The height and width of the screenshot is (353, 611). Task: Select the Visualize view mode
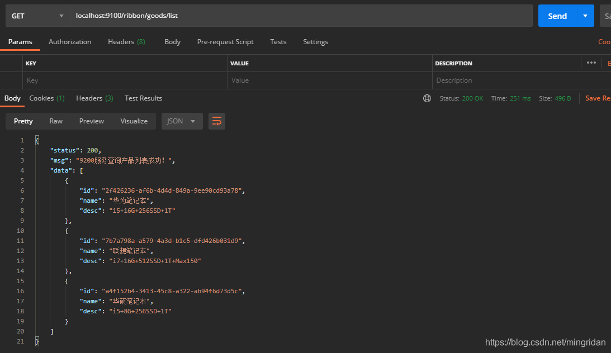click(x=134, y=121)
